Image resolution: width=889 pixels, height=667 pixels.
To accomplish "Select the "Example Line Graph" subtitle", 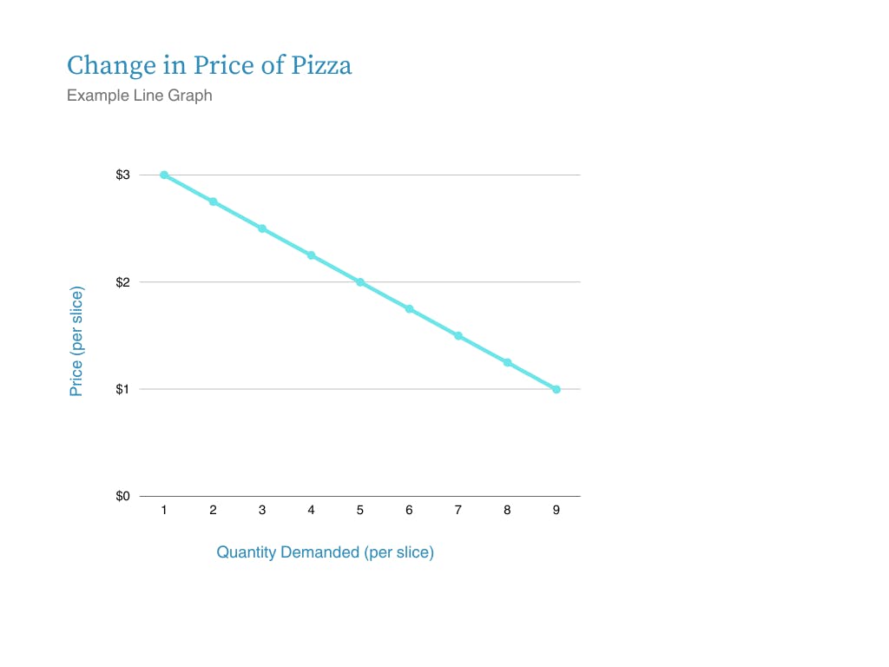I will pos(139,96).
